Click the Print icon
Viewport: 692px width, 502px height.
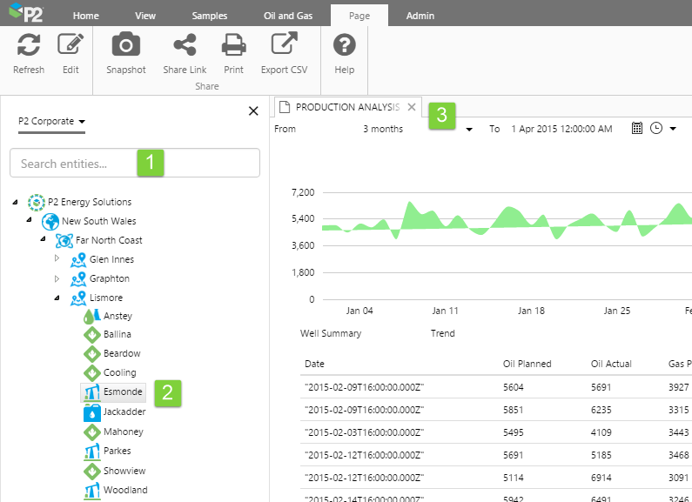(x=233, y=45)
